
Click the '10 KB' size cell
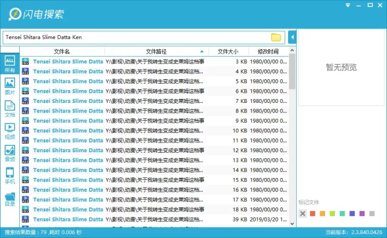click(240, 130)
